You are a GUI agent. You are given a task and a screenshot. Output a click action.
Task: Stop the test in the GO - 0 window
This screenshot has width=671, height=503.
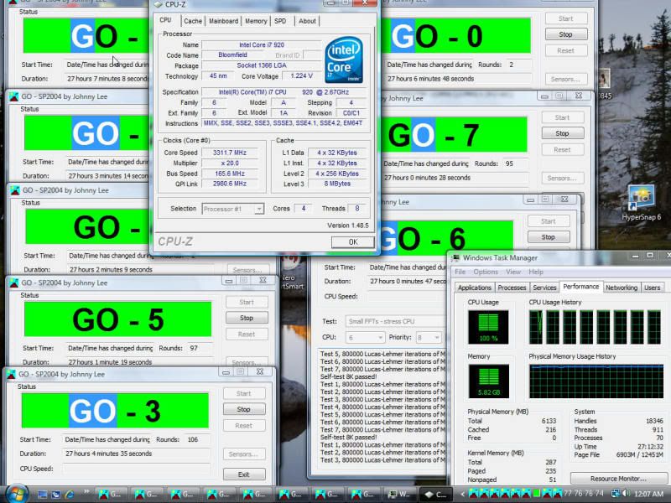coord(565,34)
